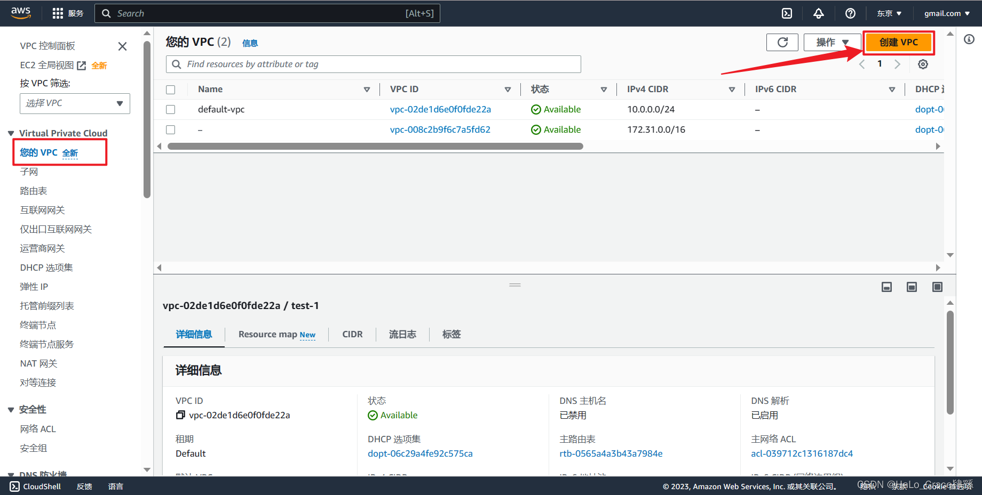The height and width of the screenshot is (495, 982).
Task: Go to previous page of VPC list
Action: pos(861,64)
